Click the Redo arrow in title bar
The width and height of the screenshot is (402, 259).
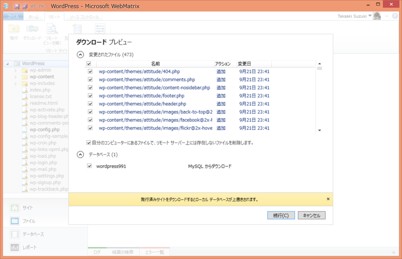(41, 6)
